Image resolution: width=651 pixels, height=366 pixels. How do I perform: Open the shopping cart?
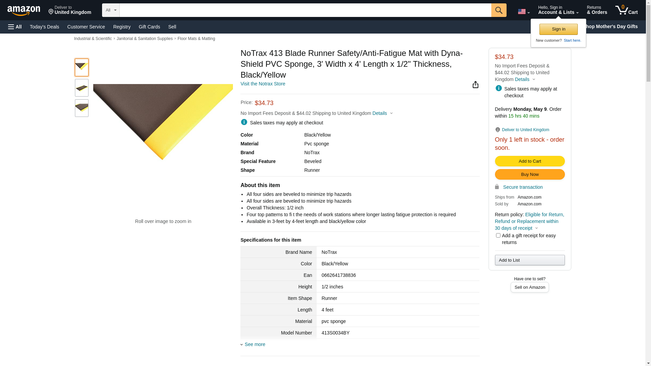coord(626,10)
